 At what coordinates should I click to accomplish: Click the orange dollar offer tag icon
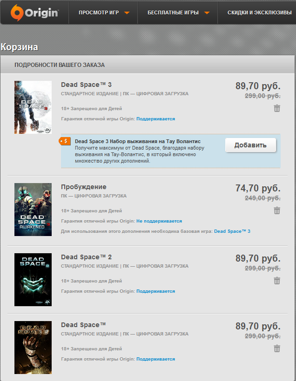65,141
